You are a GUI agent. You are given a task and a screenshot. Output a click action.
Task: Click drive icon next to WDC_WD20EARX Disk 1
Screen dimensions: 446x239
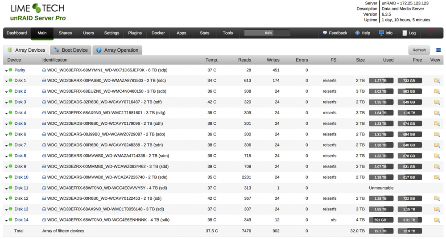tap(44, 81)
